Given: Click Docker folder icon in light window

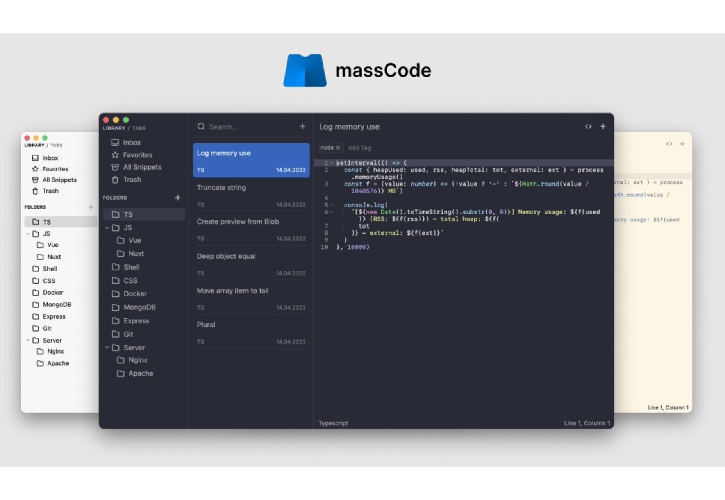Looking at the screenshot, I should 36,293.
